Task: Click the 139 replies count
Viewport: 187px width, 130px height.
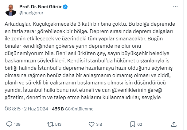Action: [17, 124]
